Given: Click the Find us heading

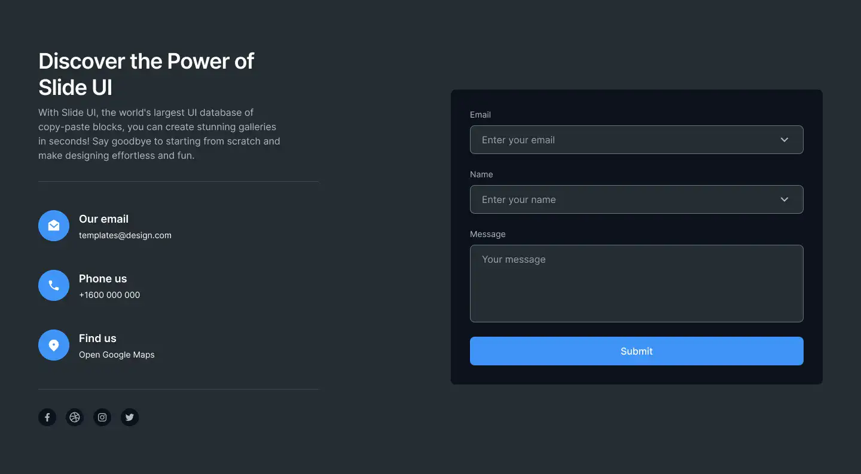Looking at the screenshot, I should (97, 338).
